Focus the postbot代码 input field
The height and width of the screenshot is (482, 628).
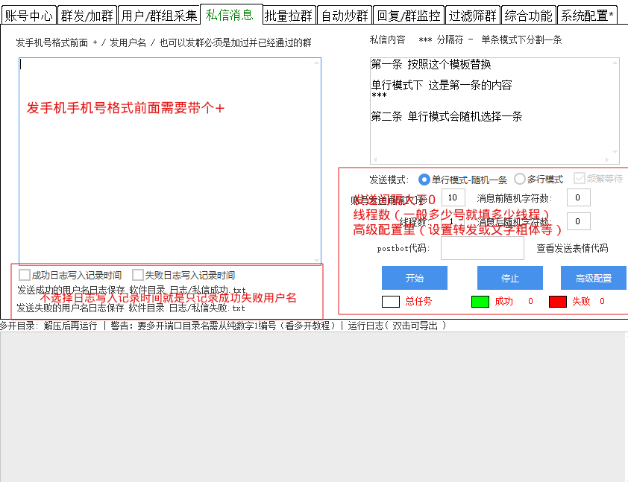tap(482, 249)
